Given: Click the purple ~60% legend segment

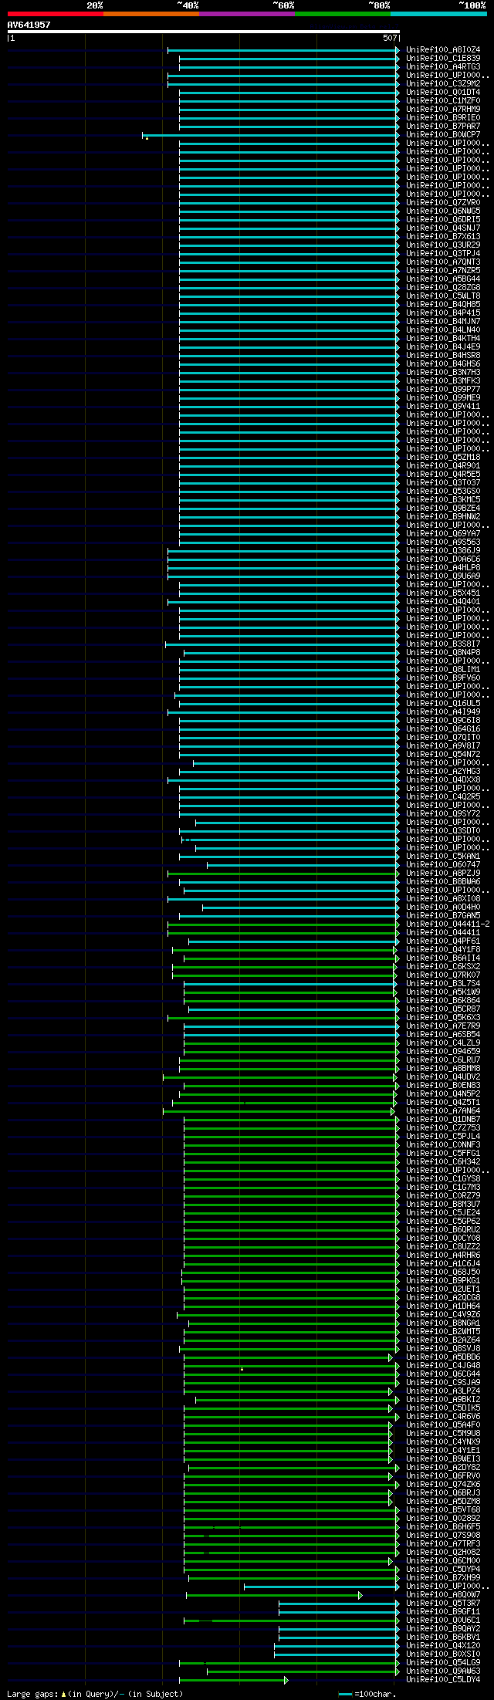Looking at the screenshot, I should tap(247, 14).
